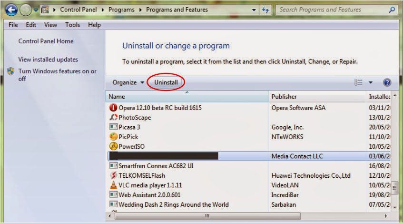The image size is (403, 223).
Task: Click the change view icon
Action: coord(358,82)
